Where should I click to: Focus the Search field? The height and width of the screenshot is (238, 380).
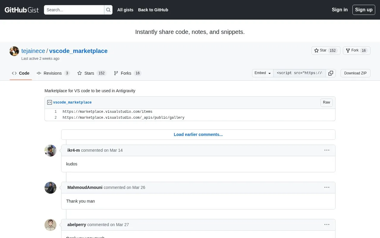[x=74, y=10]
